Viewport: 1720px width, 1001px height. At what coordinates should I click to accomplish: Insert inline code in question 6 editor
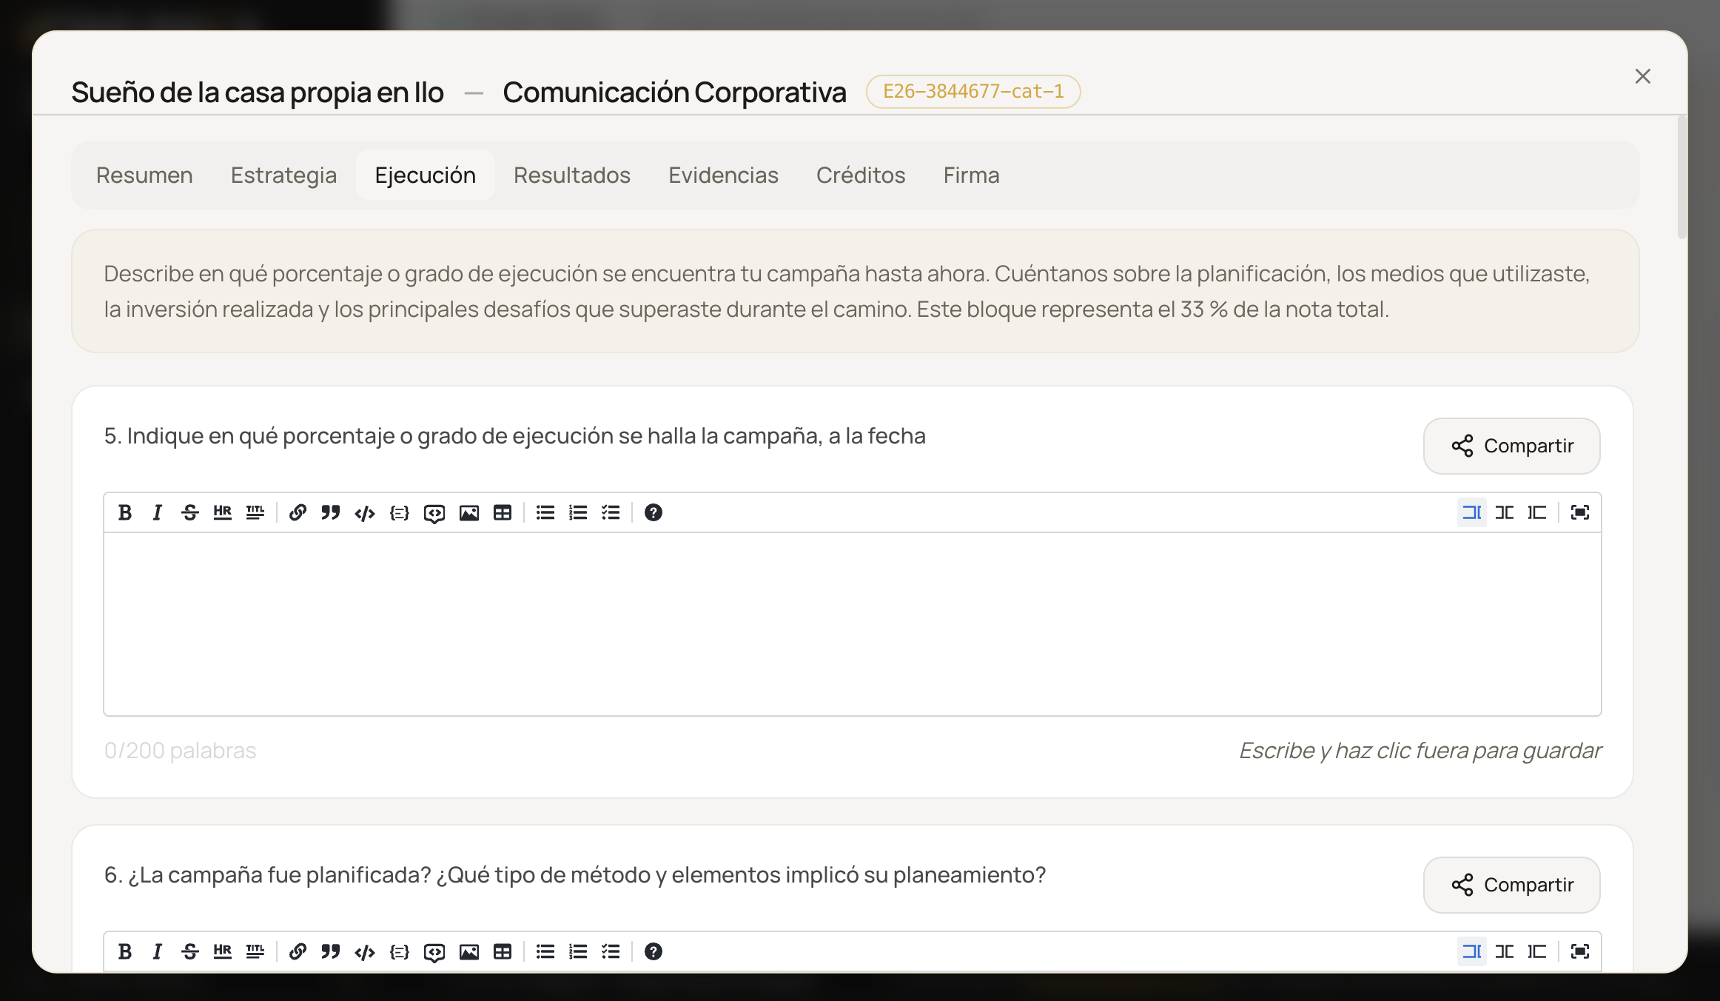364,951
